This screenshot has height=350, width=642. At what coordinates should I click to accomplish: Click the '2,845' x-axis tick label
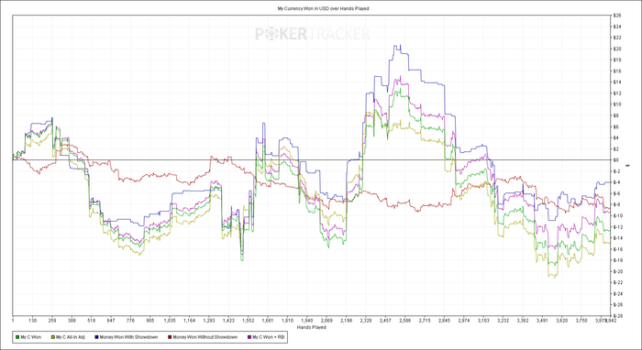click(444, 321)
